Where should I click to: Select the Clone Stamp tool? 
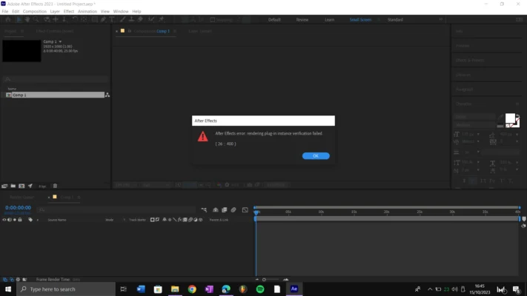tap(131, 19)
